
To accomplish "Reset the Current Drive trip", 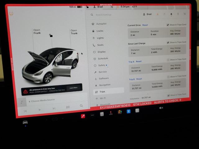I will 145,25.
